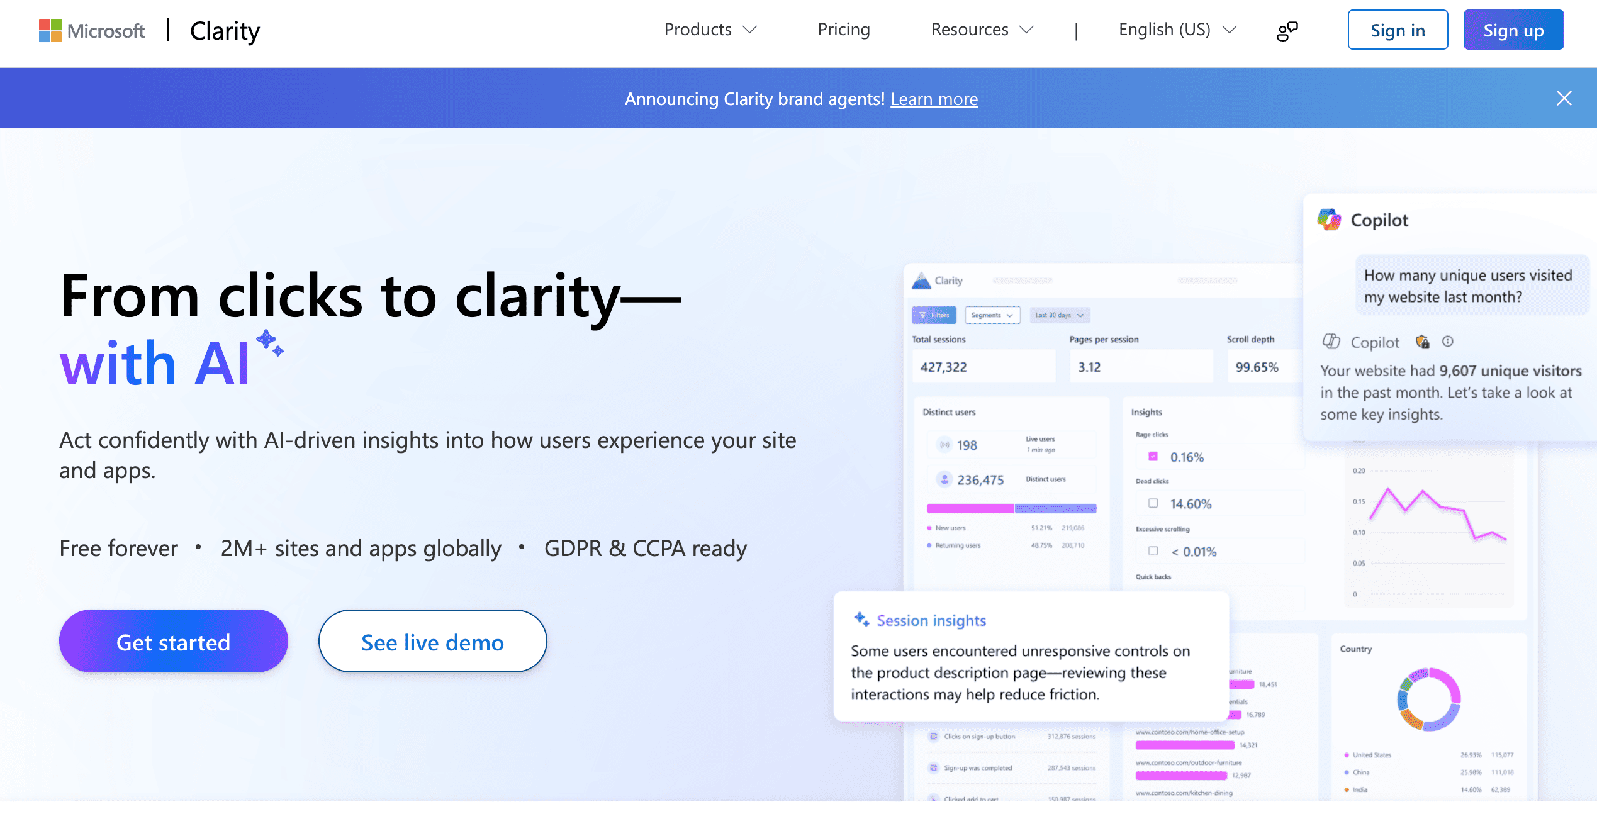
Task: Click the Country donut chart
Action: 1428,699
